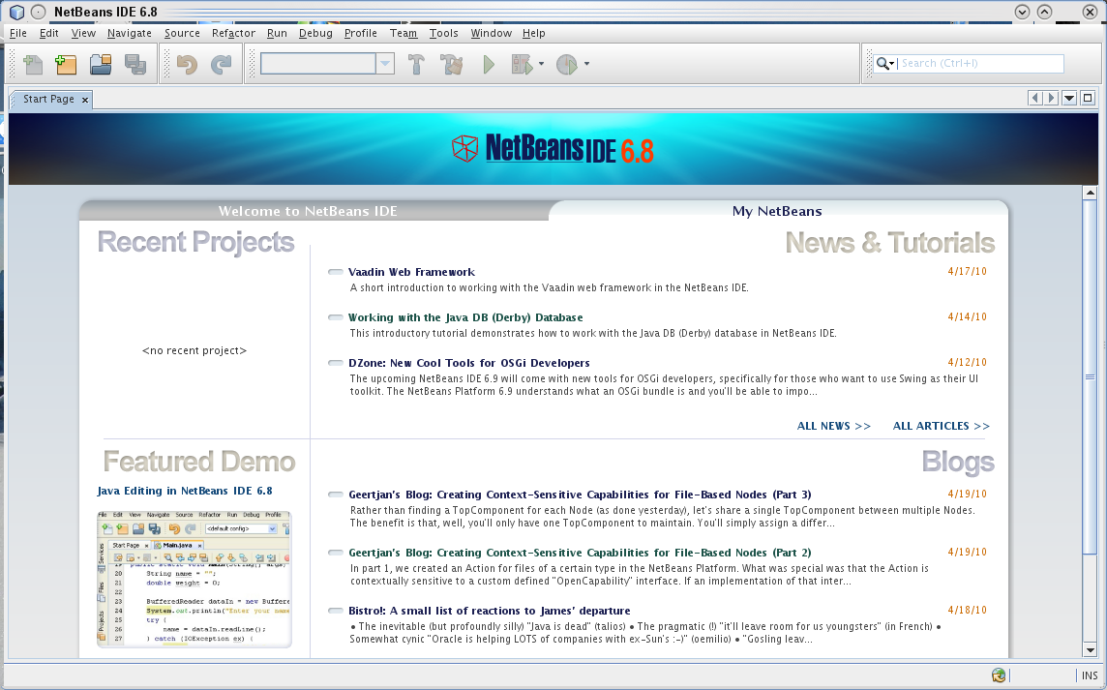The image size is (1107, 690).
Task: Show opened documents list dropdown
Action: tap(1069, 98)
